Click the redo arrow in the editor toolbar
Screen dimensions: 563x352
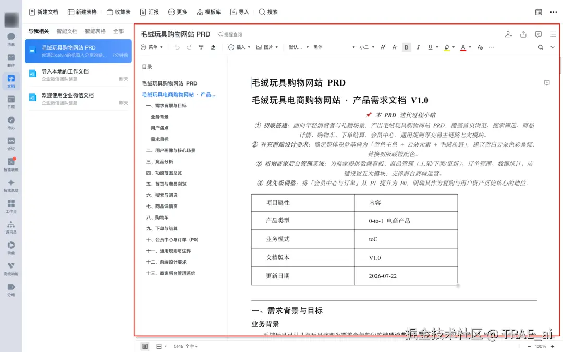pyautogui.click(x=189, y=47)
